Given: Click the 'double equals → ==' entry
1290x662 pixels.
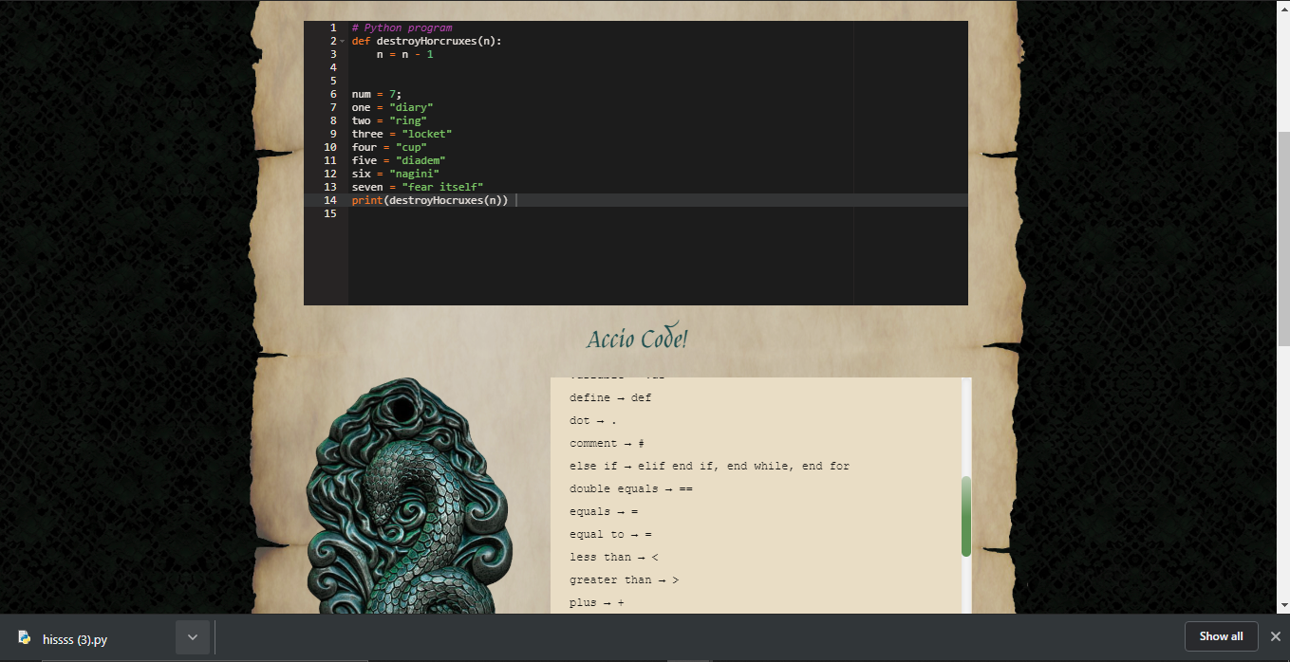Looking at the screenshot, I should tap(631, 488).
